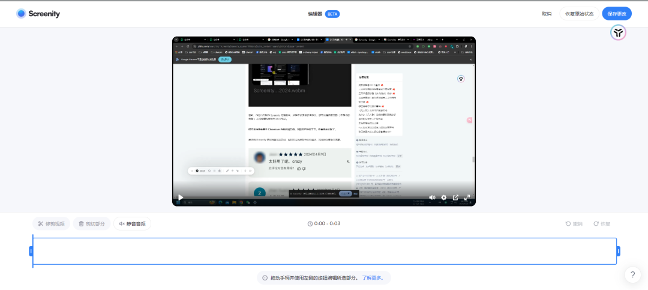Click the 0:00 - 0:03 time range
Image resolution: width=648 pixels, height=290 pixels.
coord(324,224)
